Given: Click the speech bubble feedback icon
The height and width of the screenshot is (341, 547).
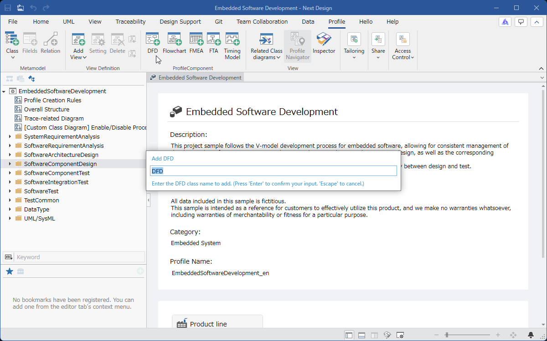Looking at the screenshot, I should point(521,22).
